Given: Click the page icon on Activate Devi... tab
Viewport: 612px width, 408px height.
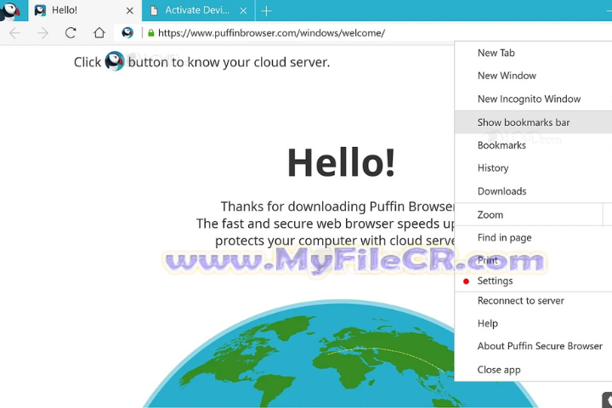Looking at the screenshot, I should 154,10.
